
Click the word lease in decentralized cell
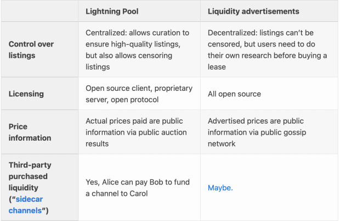click(x=217, y=67)
